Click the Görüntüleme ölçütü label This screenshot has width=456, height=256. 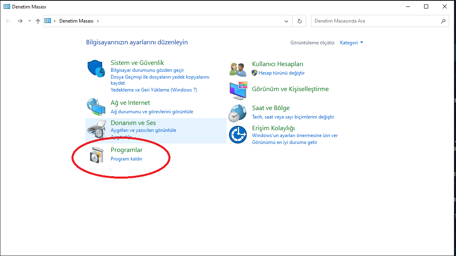point(313,43)
